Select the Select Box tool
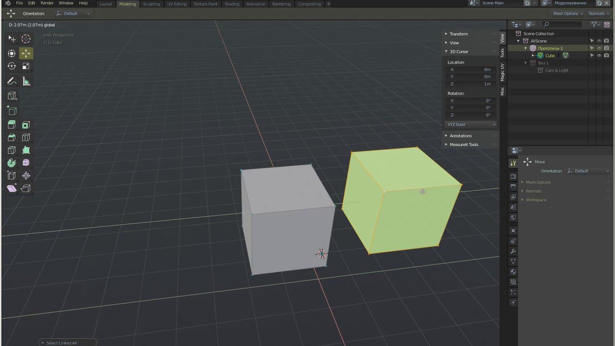This screenshot has height=346, width=615. 12,38
